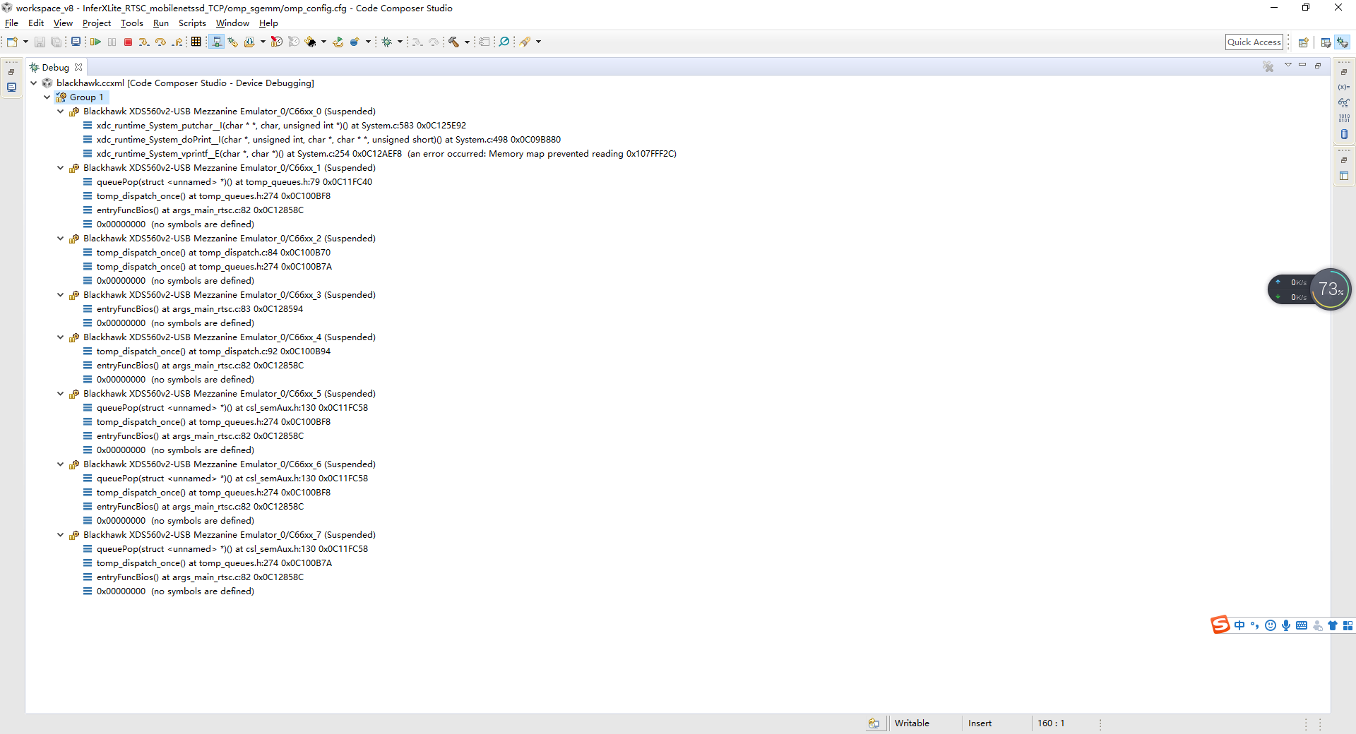Click the Save All toolbar icon
The width and height of the screenshot is (1356, 734).
coord(56,42)
